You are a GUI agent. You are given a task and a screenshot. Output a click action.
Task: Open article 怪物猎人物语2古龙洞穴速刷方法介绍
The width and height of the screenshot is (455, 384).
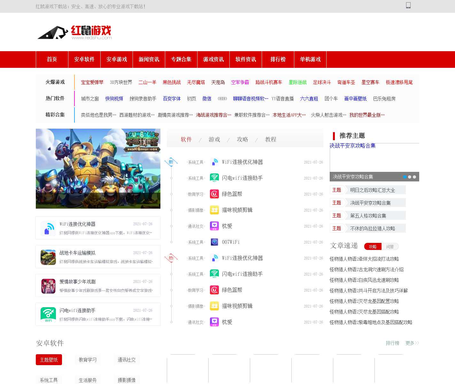pos(366,269)
